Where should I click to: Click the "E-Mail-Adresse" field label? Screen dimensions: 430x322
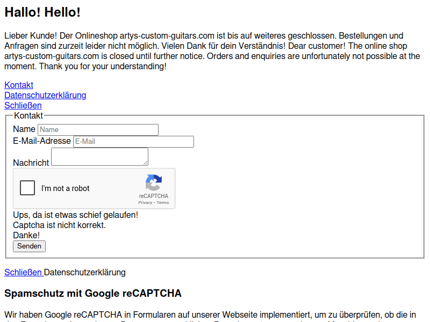[x=42, y=141]
